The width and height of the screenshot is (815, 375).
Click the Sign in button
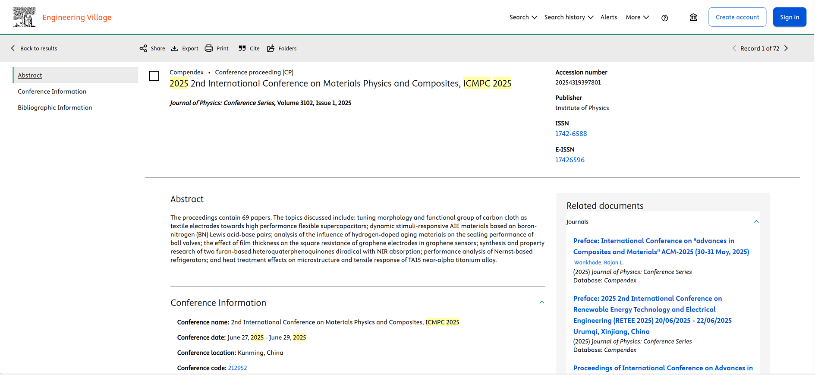[789, 17]
